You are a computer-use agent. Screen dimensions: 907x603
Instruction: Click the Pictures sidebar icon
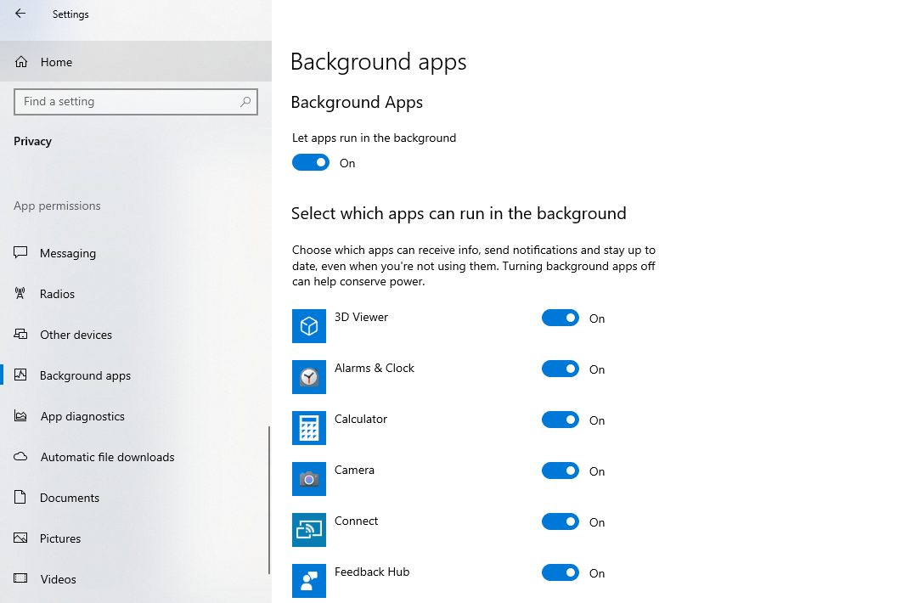[x=21, y=538]
